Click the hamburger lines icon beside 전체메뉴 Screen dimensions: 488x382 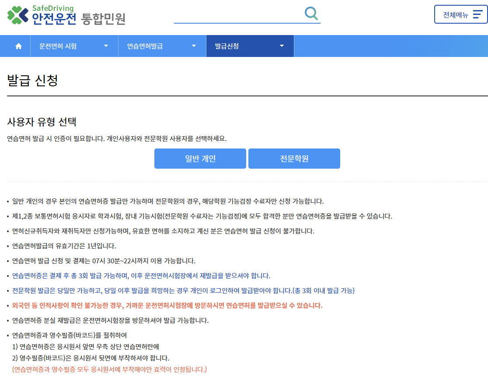[478, 14]
